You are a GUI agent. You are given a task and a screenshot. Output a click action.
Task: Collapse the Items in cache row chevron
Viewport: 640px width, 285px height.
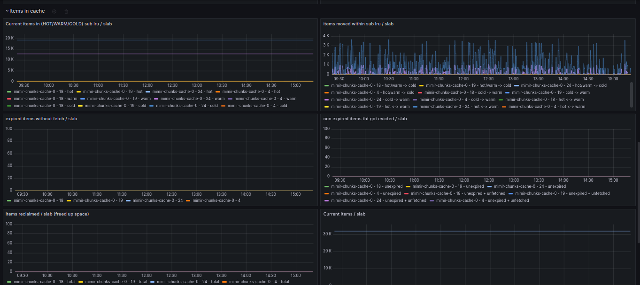7,11
